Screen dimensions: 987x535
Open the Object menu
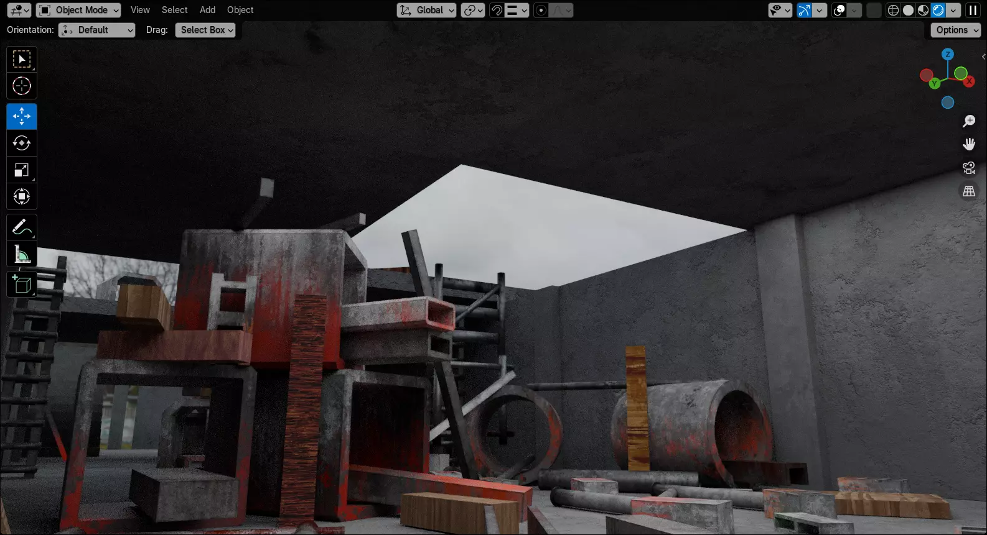click(240, 10)
